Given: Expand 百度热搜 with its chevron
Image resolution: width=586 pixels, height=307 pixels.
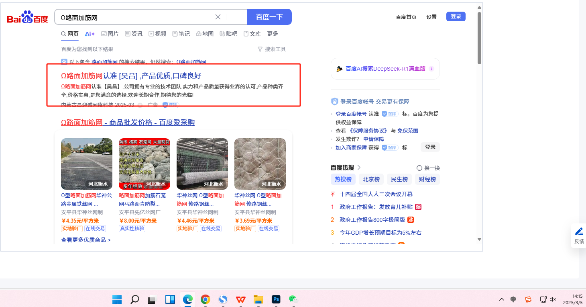Looking at the screenshot, I should coord(359,167).
